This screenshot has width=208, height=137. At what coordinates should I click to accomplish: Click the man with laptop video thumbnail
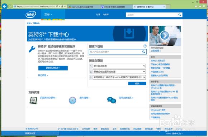pos(165,36)
